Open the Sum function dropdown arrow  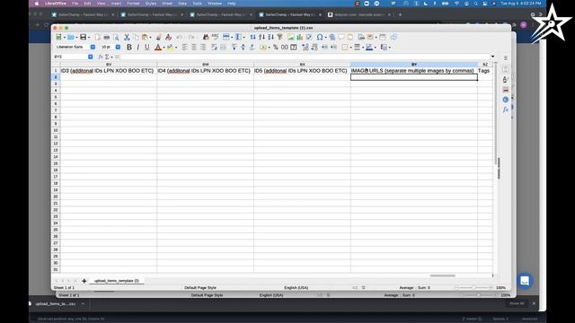111,57
